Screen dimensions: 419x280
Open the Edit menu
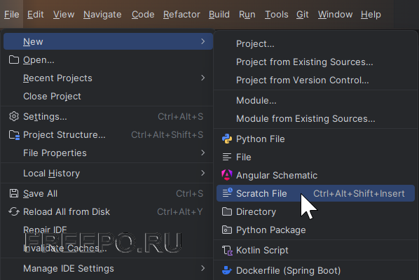click(x=35, y=15)
